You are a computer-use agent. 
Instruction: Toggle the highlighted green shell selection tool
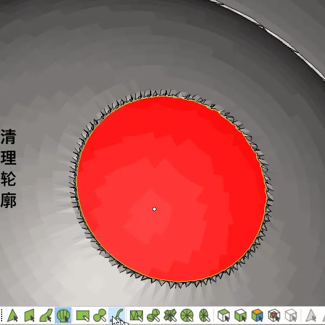63,315
